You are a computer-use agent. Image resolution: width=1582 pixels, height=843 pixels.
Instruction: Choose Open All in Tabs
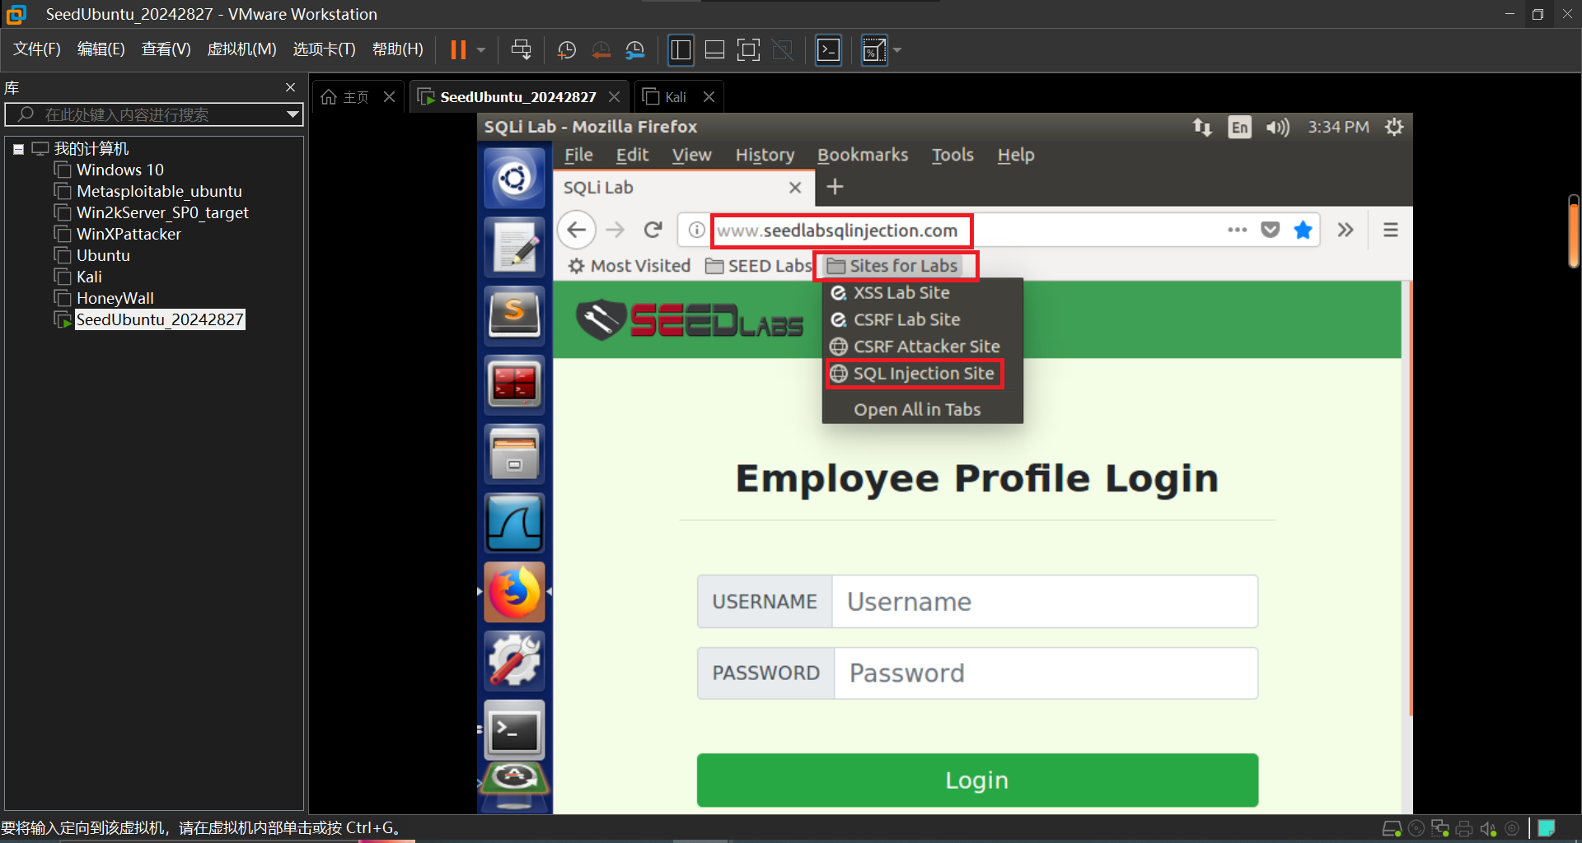(917, 410)
